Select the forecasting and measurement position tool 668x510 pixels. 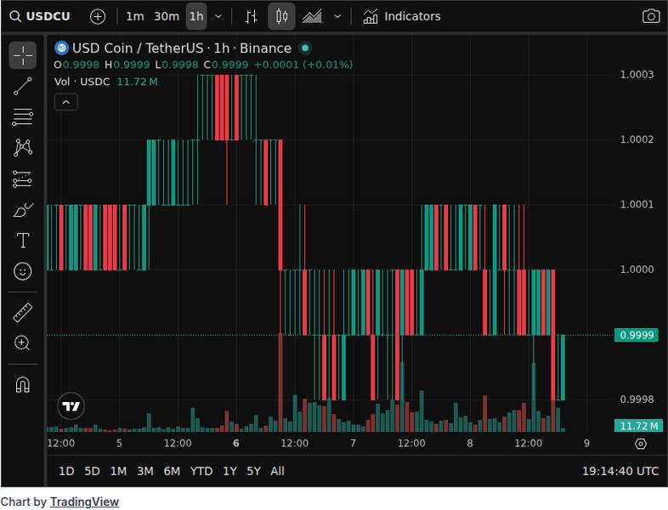tap(23, 179)
